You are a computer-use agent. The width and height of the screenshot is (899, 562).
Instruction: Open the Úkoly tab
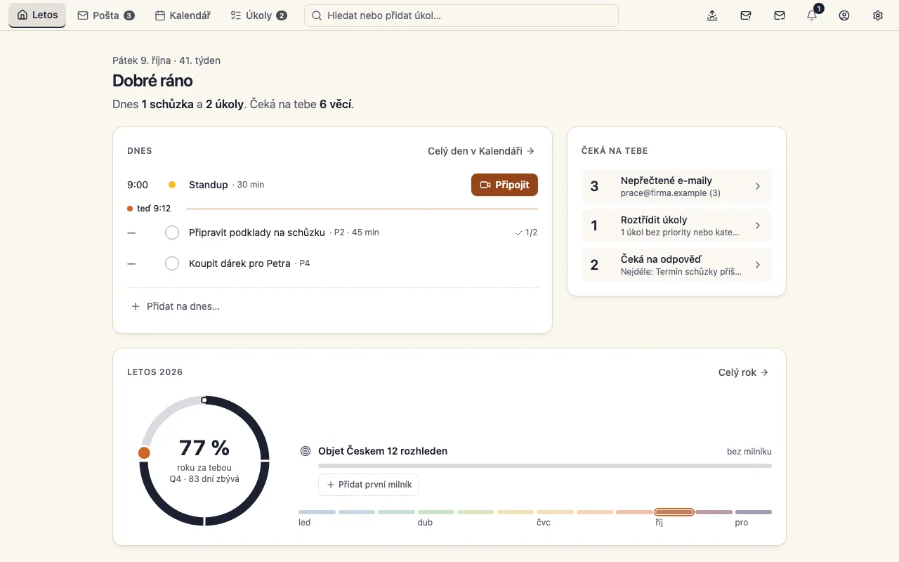(x=258, y=15)
